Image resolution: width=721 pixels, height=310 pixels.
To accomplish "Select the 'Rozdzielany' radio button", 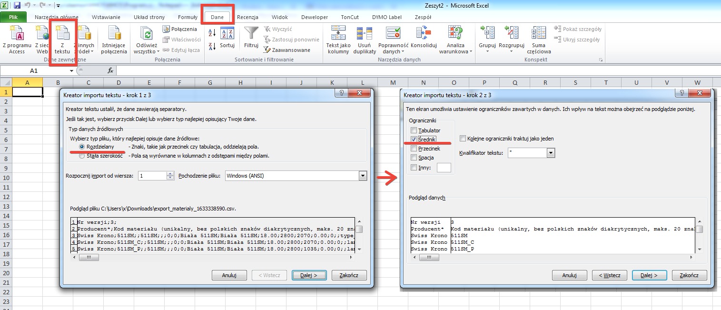I will pyautogui.click(x=82, y=147).
